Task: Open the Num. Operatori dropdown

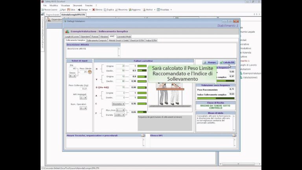Action: (x=83, y=108)
